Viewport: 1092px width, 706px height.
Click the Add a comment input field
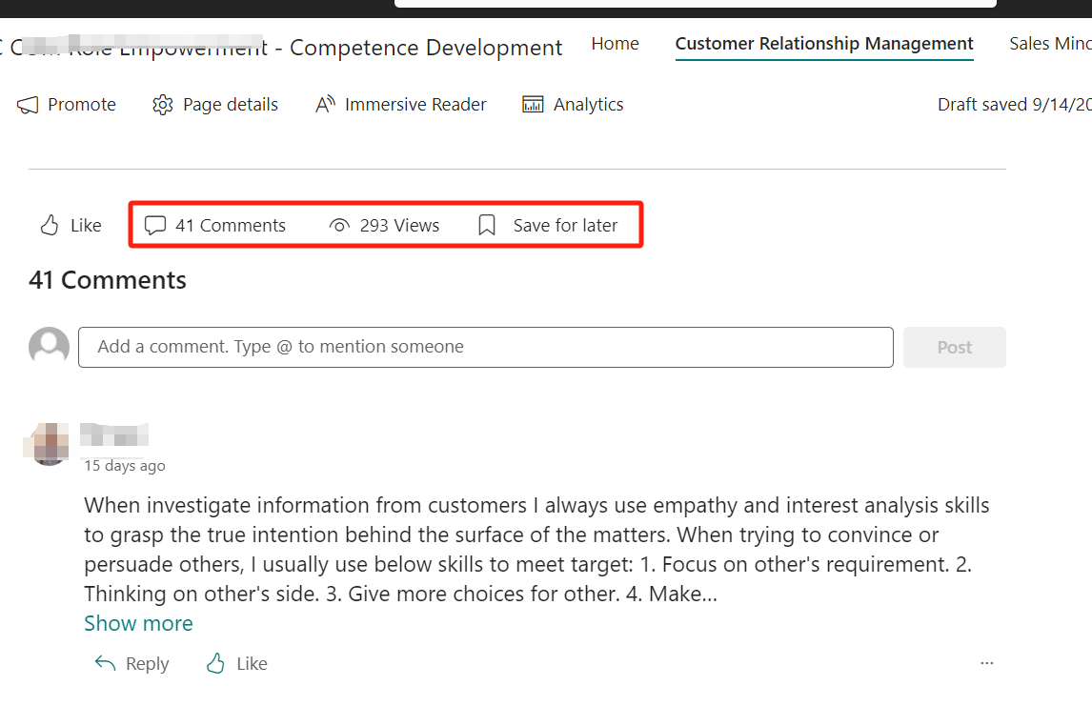(485, 347)
